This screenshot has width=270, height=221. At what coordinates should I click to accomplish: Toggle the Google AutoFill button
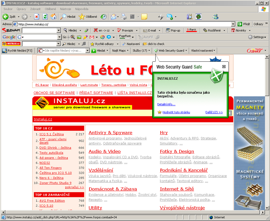146,37
